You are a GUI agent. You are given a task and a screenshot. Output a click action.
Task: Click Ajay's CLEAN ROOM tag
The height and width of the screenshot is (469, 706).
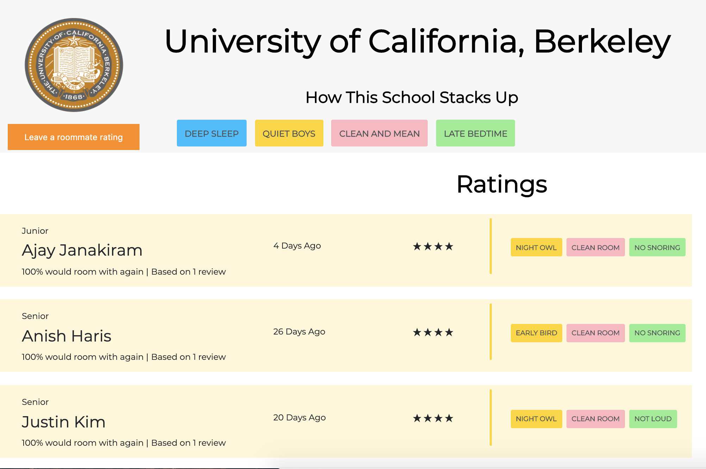click(x=595, y=248)
